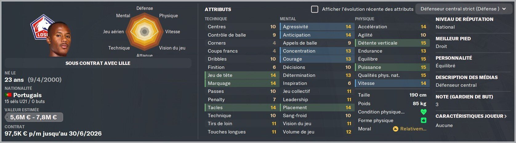Click the Technique column header
The width and height of the screenshot is (516, 143).
(216, 19)
